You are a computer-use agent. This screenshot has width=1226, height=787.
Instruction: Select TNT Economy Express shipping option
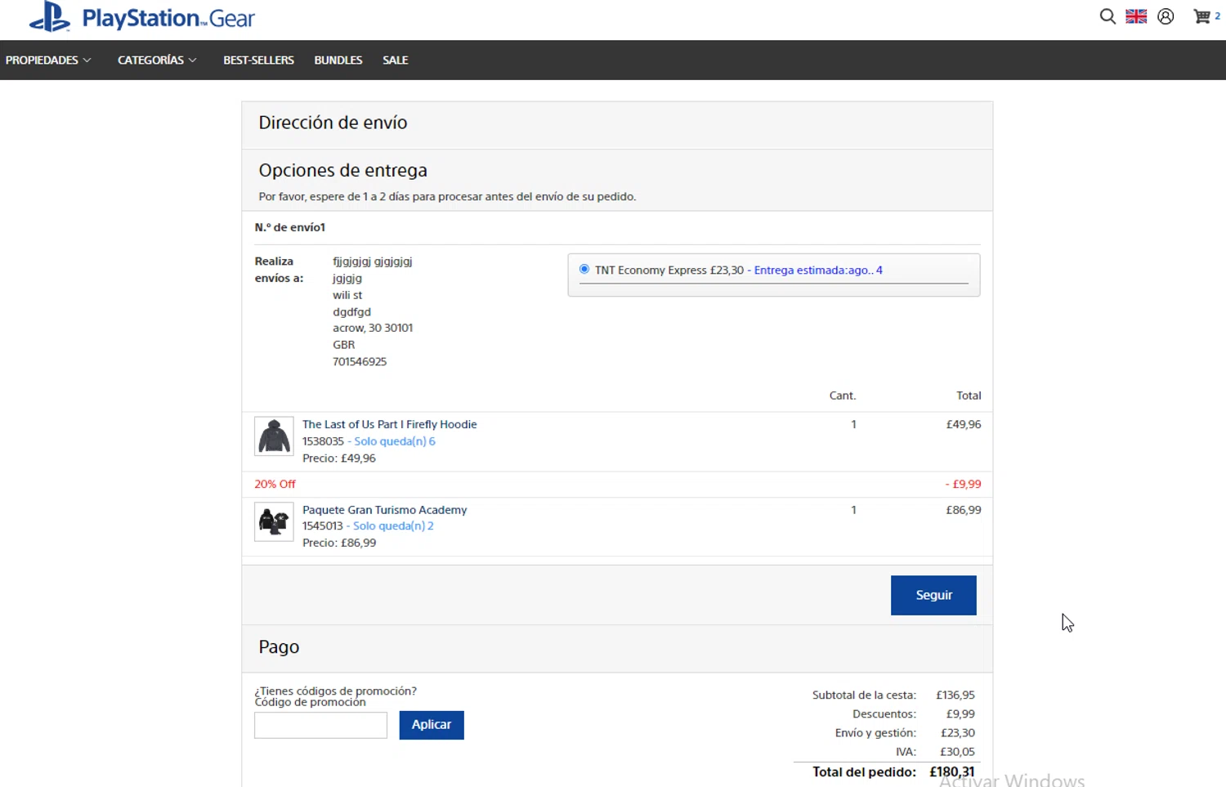(x=584, y=269)
